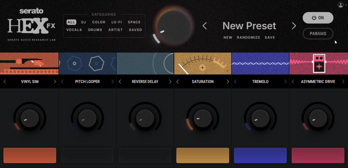The image size is (348, 168).
Task: Select the ALL category
Action: click(71, 22)
